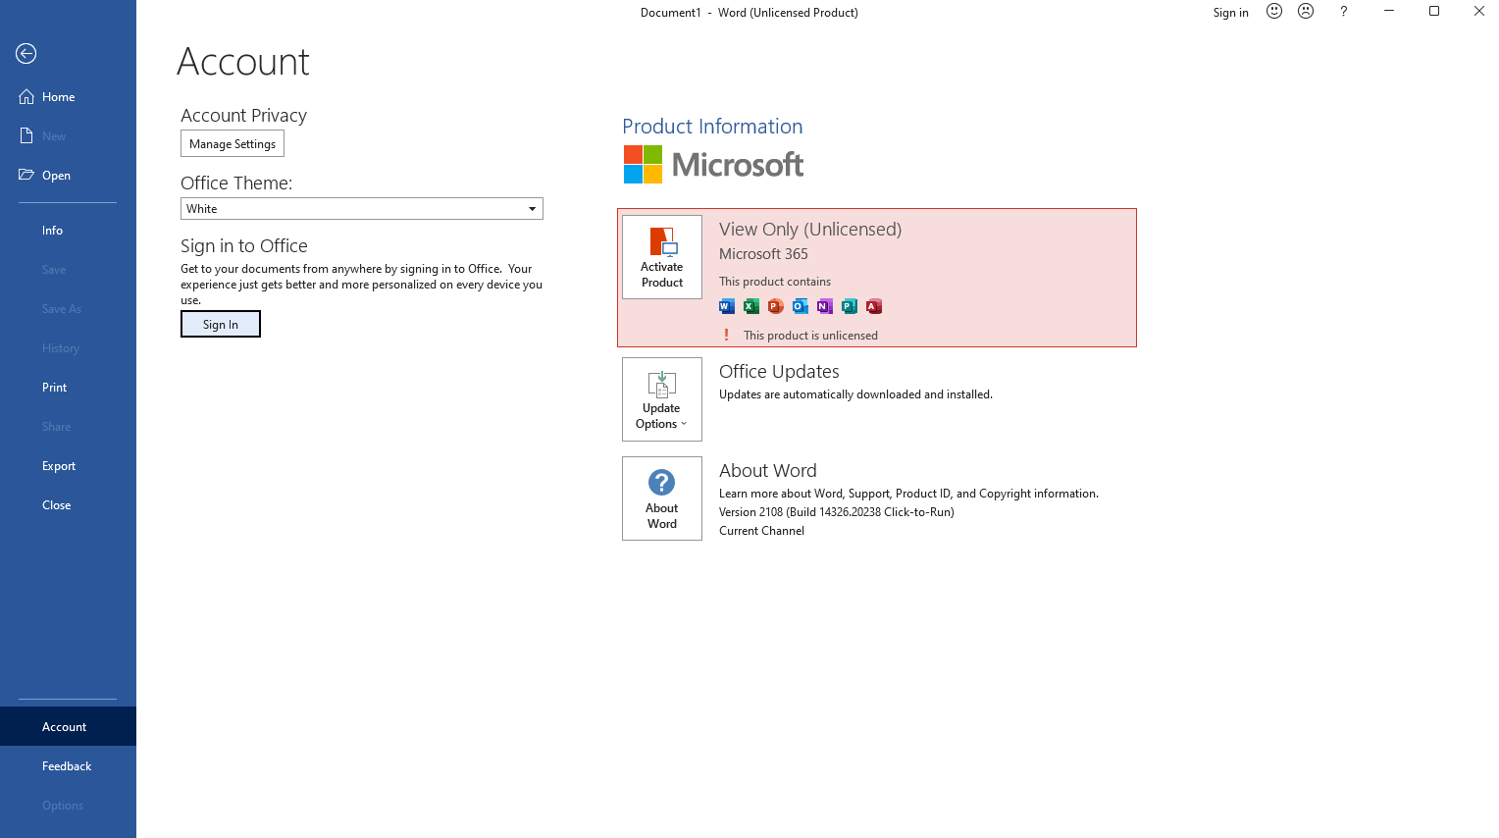Expand the Office Theme dropdown arrow
The height and width of the screenshot is (838, 1499).
tap(533, 209)
